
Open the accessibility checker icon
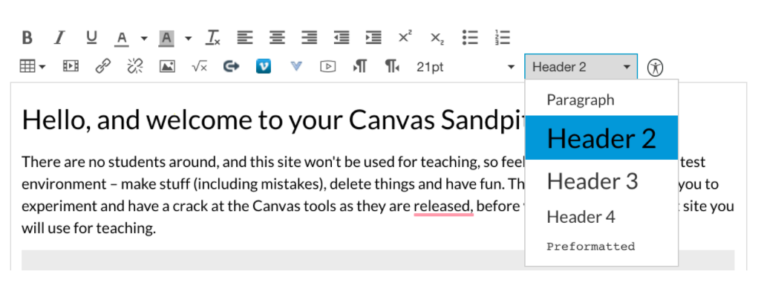coord(655,67)
